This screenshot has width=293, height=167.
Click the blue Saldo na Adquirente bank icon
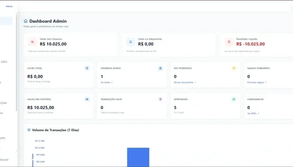click(131, 42)
